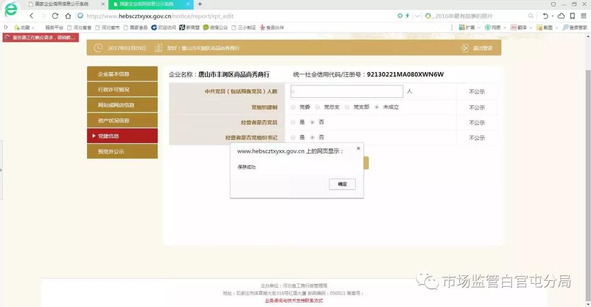
Task: Select the 党委 radio option
Action: (294, 107)
